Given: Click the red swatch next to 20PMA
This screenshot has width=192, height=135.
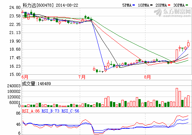Looking at the screenshot, I should click(169, 5).
